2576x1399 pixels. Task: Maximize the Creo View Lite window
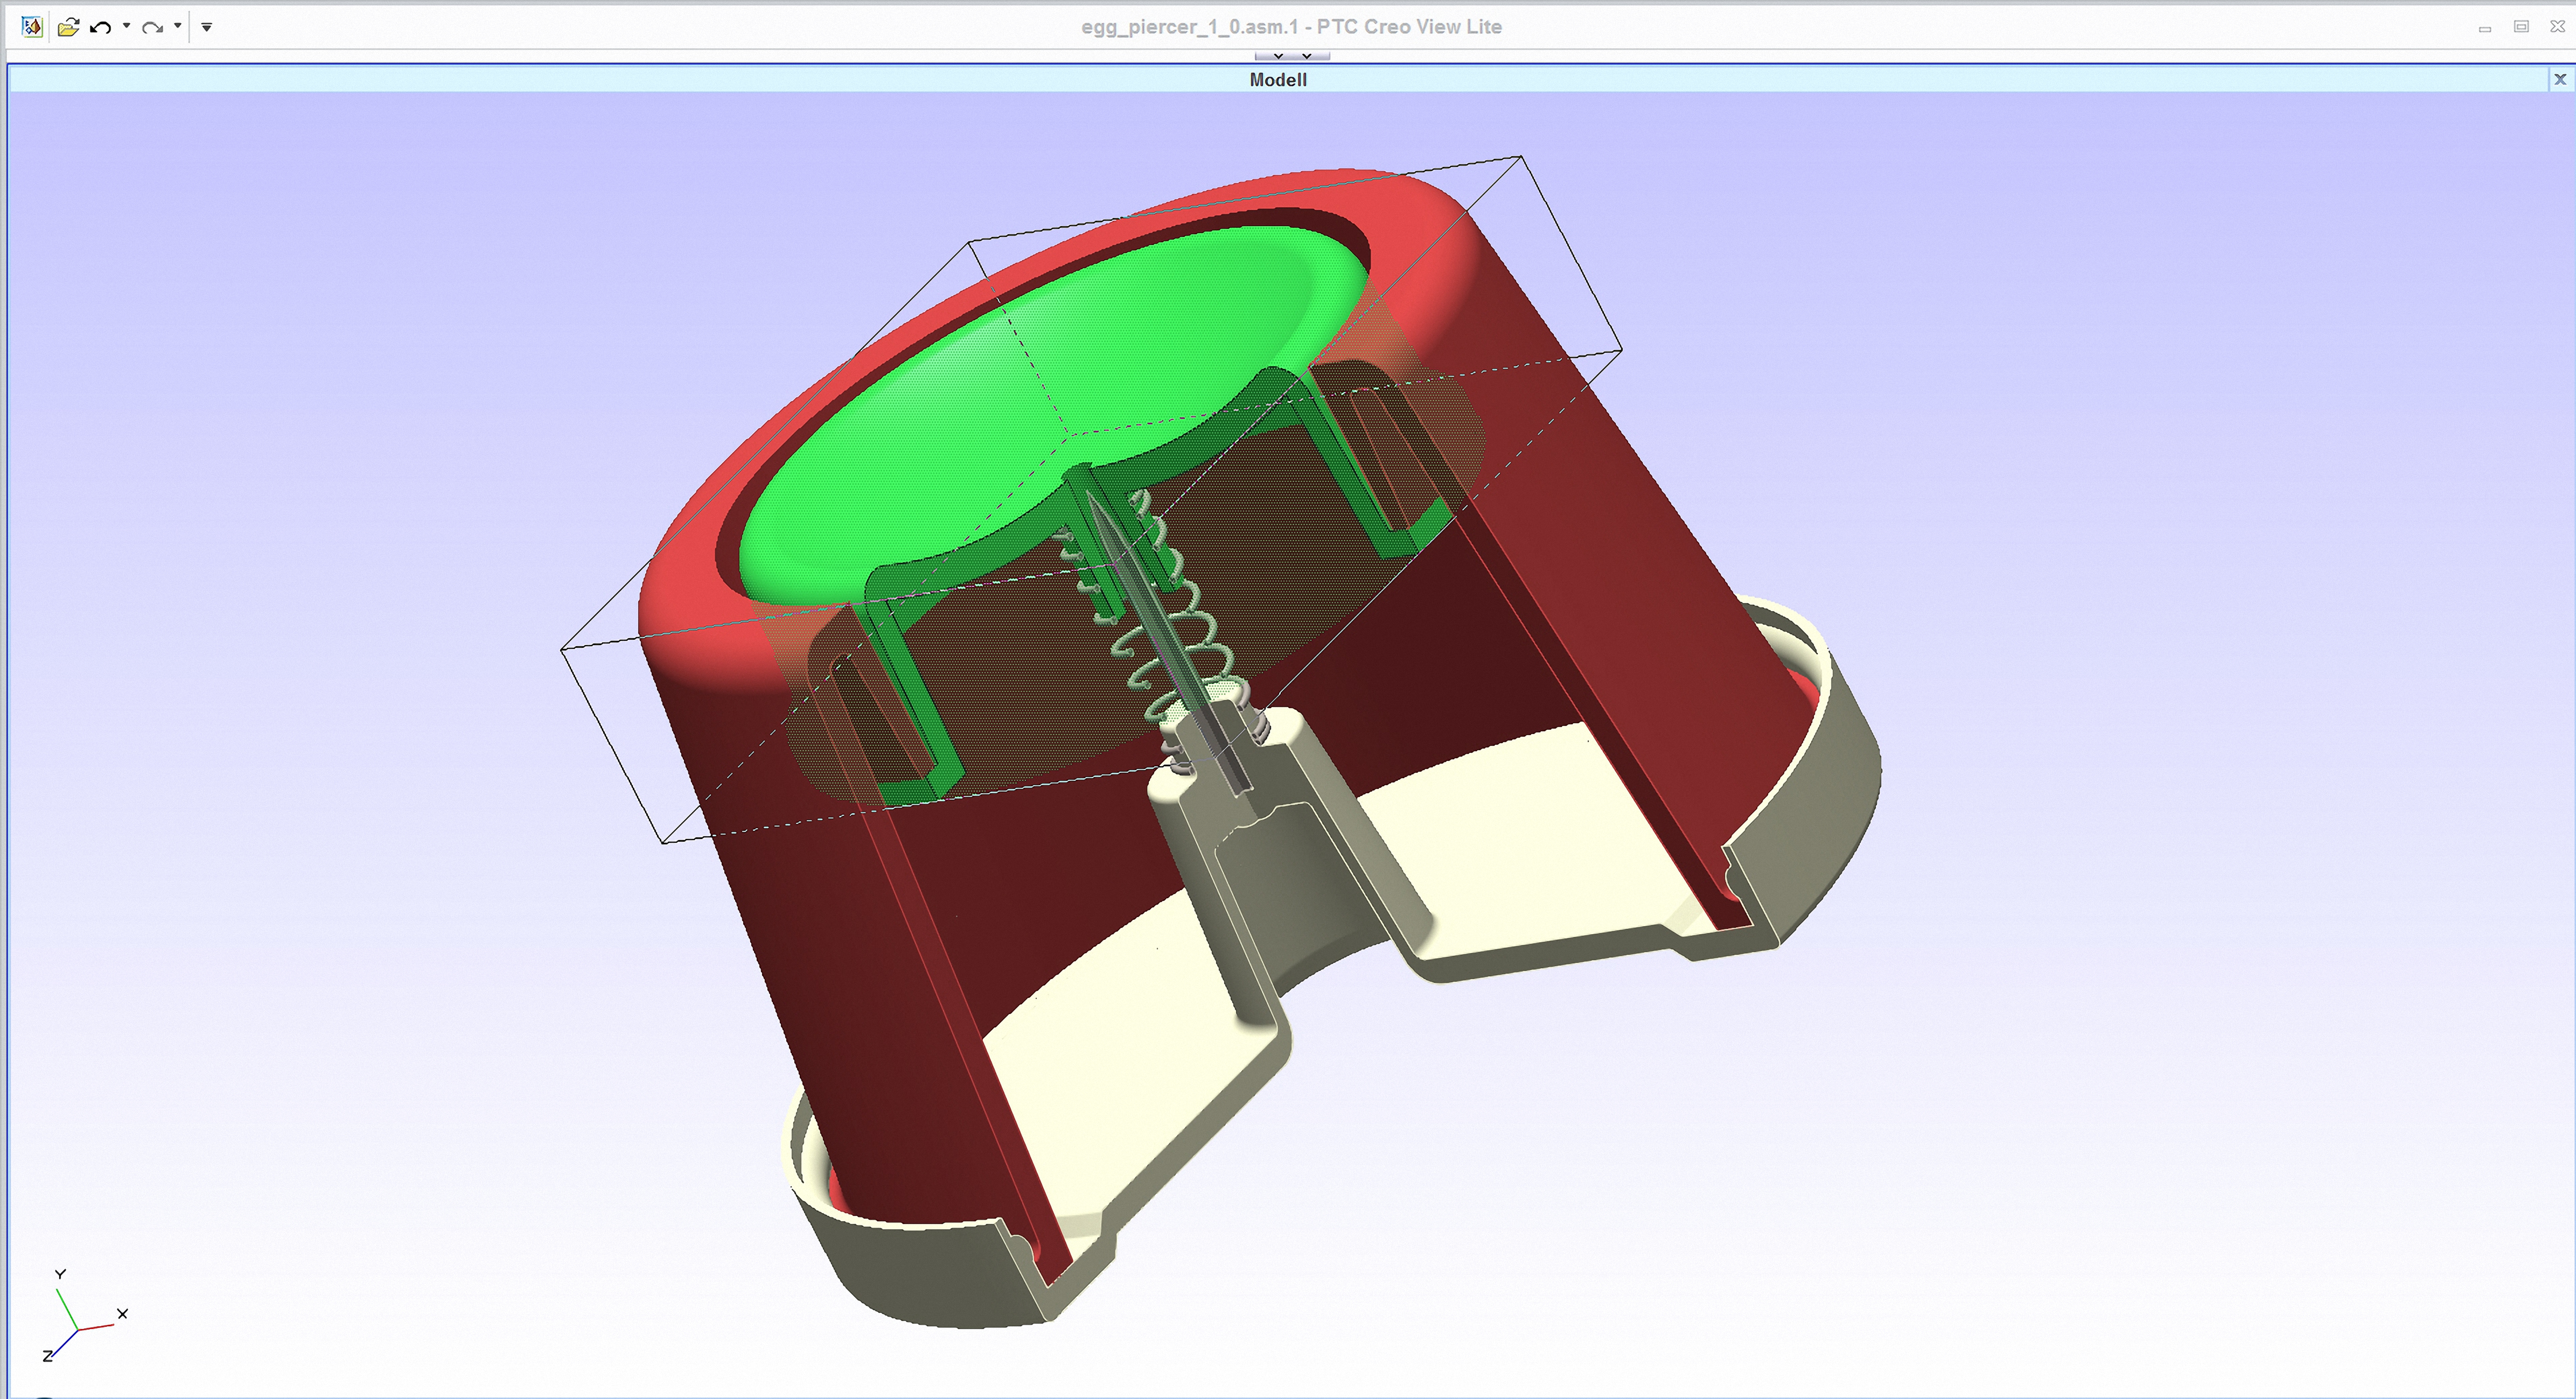2521,27
